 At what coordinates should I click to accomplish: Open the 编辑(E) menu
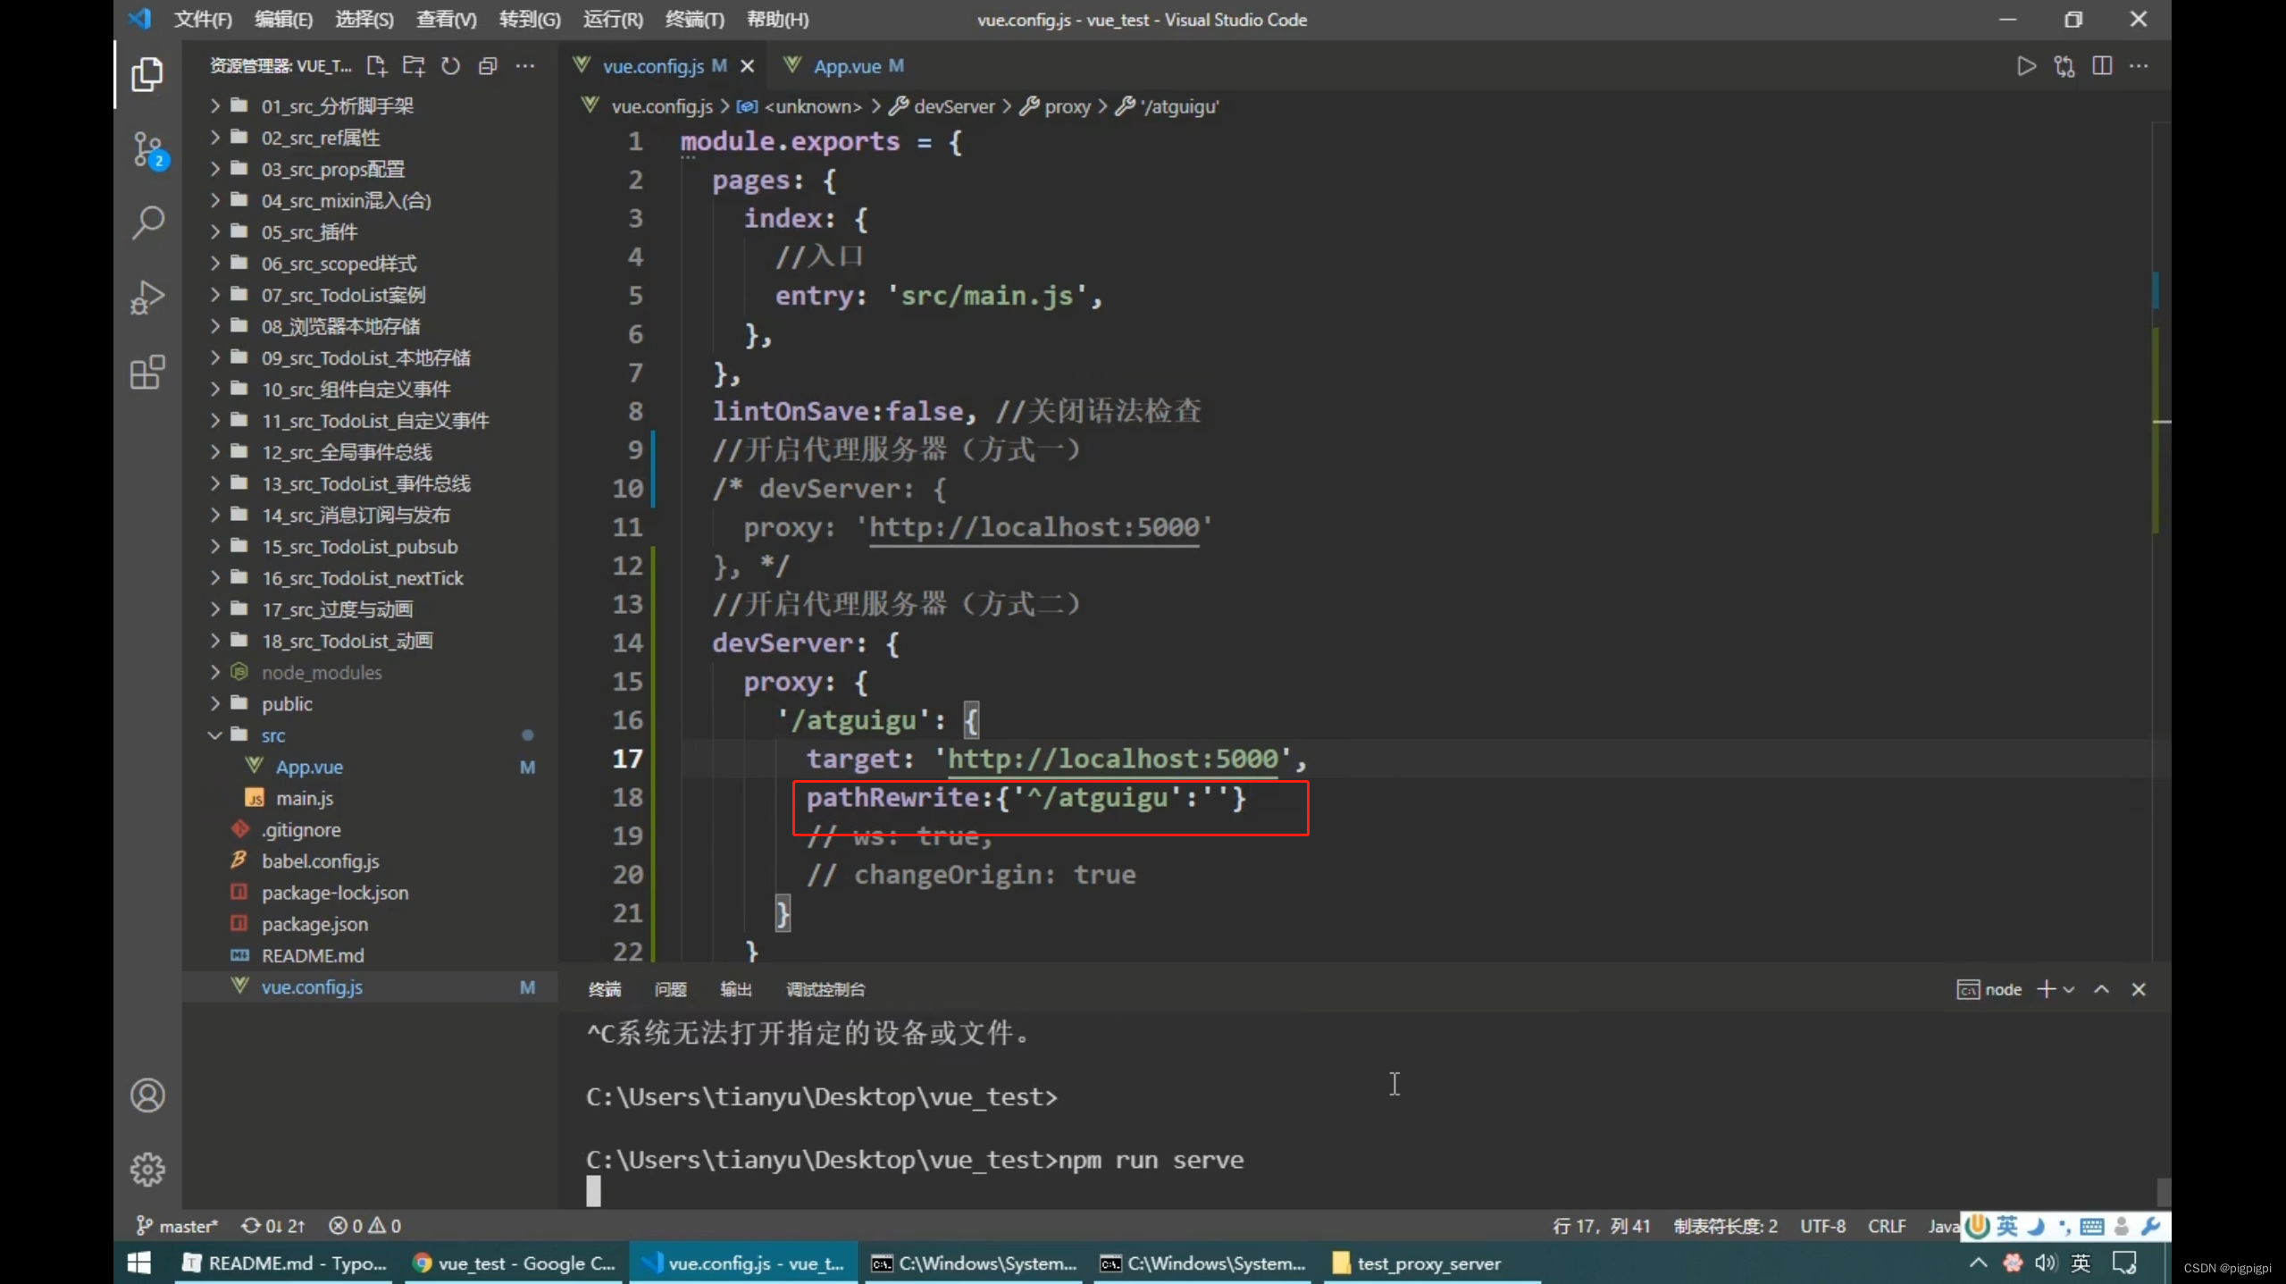[x=283, y=20]
